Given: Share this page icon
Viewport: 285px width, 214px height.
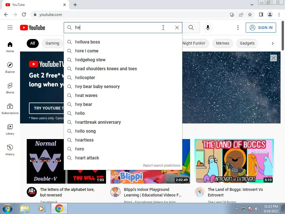Looking at the screenshot, I should coord(241,14).
